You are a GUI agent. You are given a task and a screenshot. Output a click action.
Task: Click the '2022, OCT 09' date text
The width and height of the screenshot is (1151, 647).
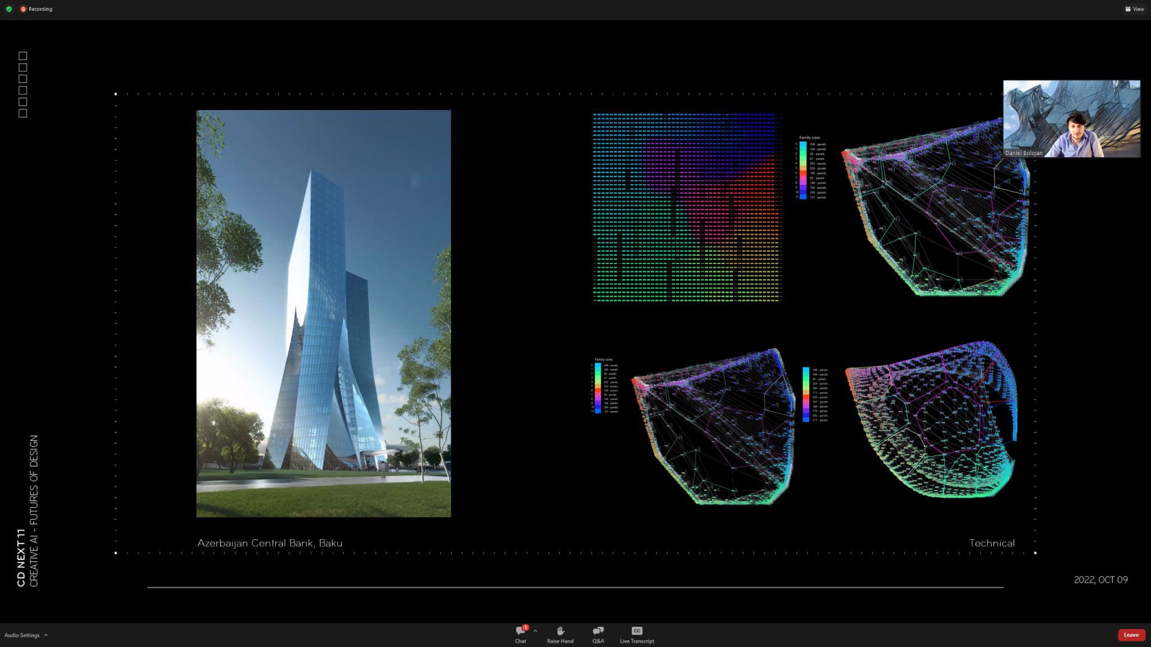(x=1100, y=580)
